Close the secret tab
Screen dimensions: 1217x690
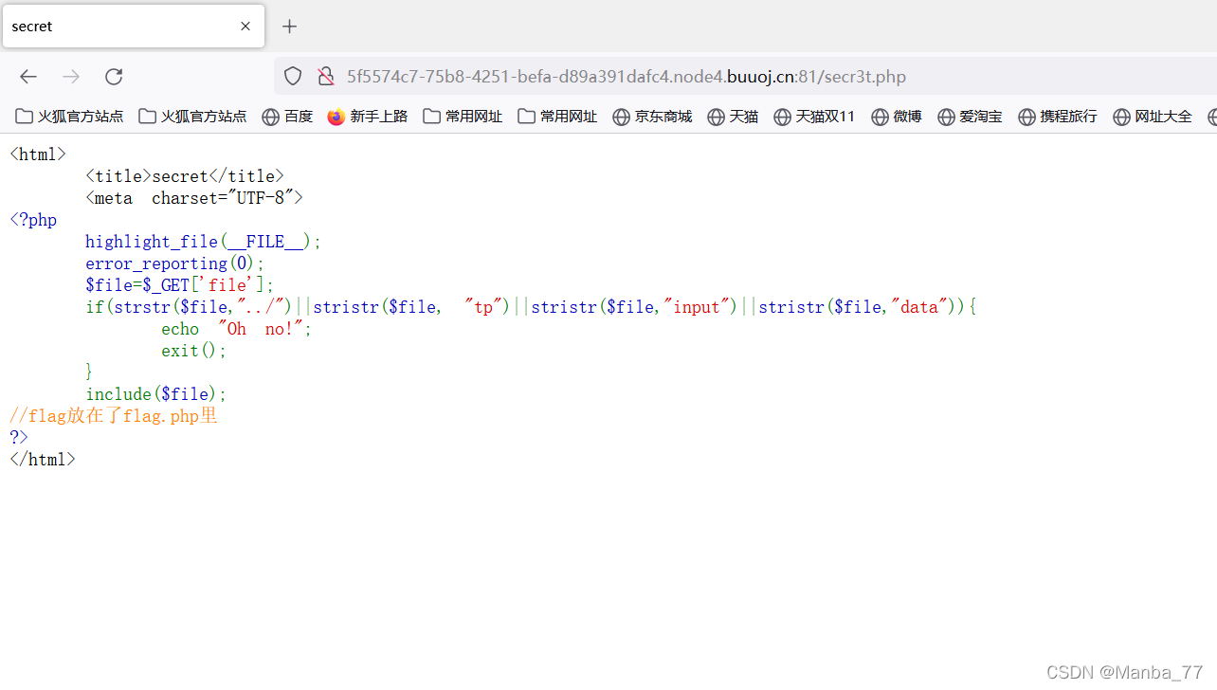pos(245,27)
